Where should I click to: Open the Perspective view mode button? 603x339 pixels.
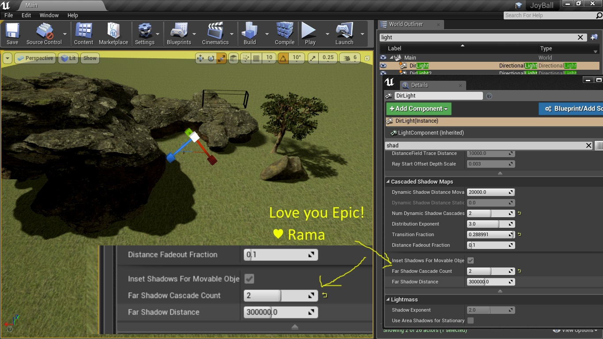(x=34, y=58)
